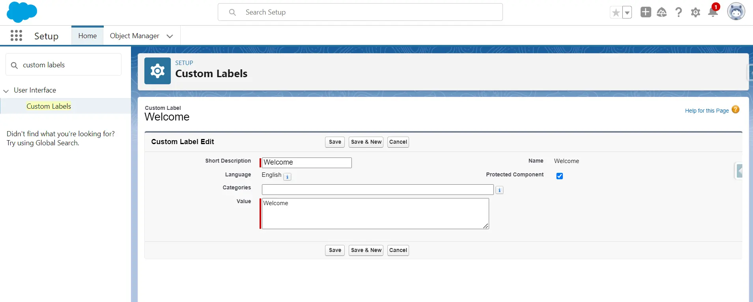The height and width of the screenshot is (302, 753).
Task: Expand the Object Manager tab dropdown
Action: (x=170, y=36)
